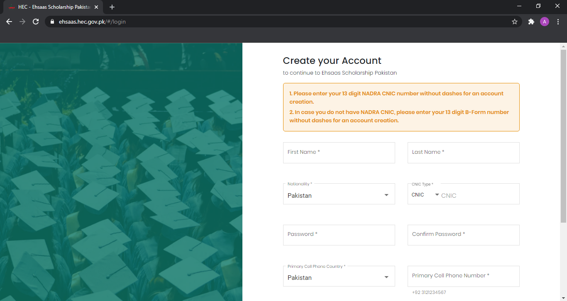Image resolution: width=567 pixels, height=301 pixels.
Task: Open the CNIC Type dropdown
Action: pyautogui.click(x=425, y=195)
